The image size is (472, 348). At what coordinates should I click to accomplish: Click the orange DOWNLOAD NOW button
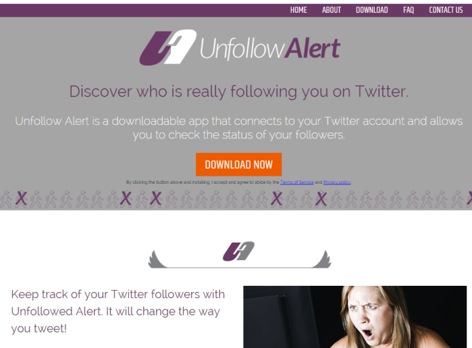coord(239,164)
